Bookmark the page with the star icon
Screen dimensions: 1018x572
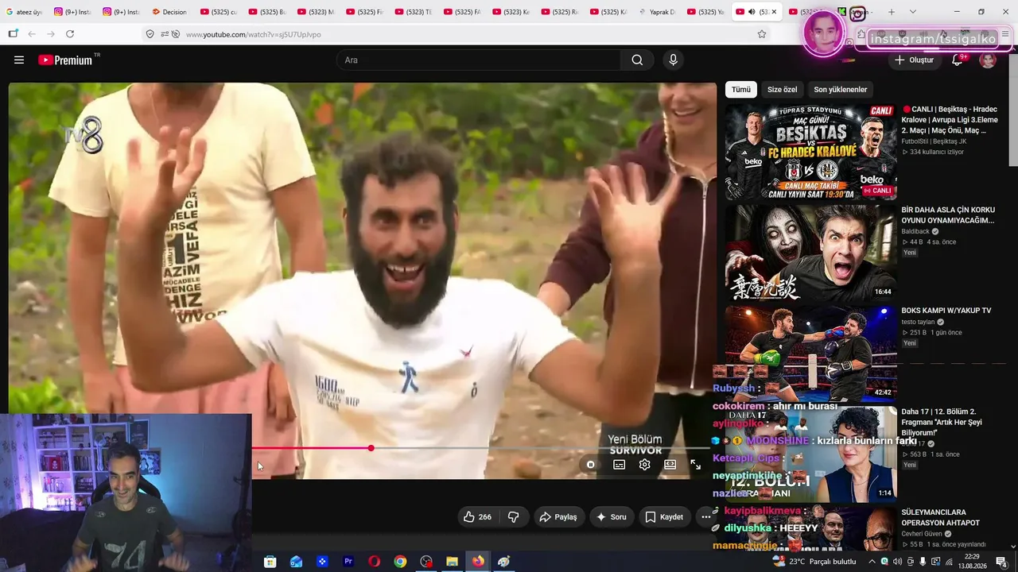coord(761,34)
